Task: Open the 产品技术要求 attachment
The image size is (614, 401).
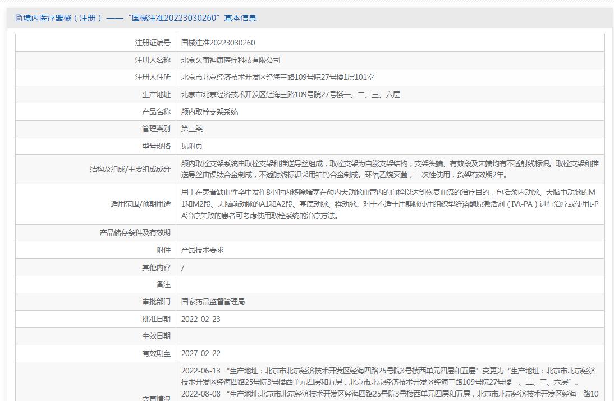Action: 203,250
